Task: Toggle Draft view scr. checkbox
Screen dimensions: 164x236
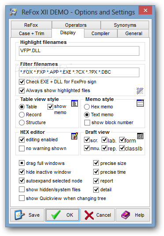Action: coord(87,140)
